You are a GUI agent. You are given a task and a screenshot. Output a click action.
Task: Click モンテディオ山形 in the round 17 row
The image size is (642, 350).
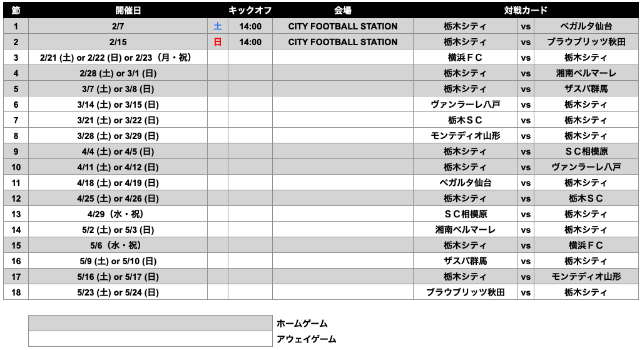(x=586, y=277)
